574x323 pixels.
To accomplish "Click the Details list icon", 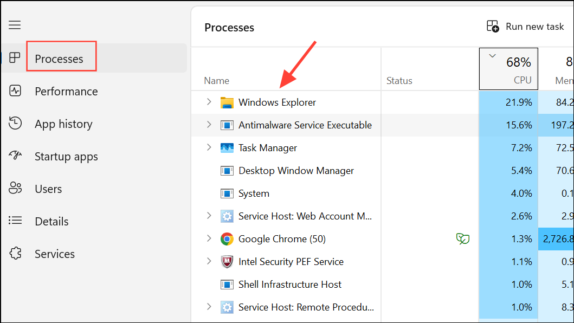I will tap(15, 221).
